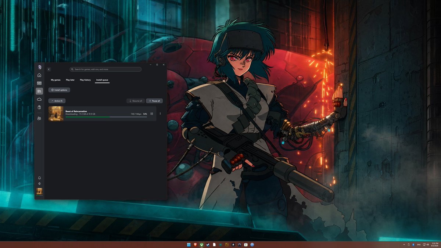Screen dimensions: 441x248
Task: Open Notifications bell in Xbox sidebar
Action: [39, 178]
